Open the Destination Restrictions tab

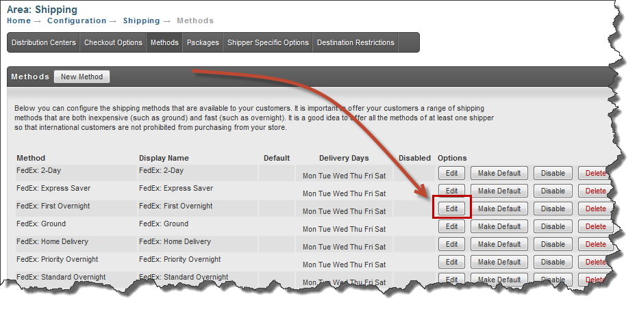click(355, 42)
